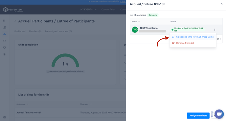Click the new version available link
The width and height of the screenshot is (226, 121).
pyautogui.click(x=123, y=2)
